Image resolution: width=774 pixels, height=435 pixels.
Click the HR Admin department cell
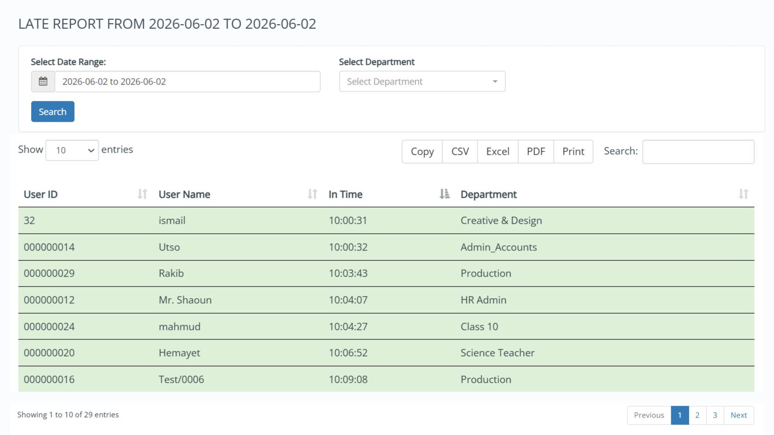(484, 300)
